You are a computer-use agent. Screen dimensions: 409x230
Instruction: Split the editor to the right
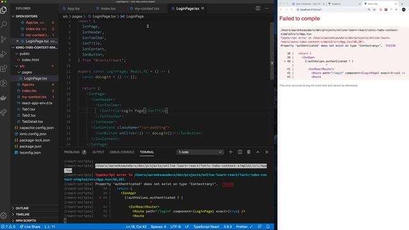(258, 8)
